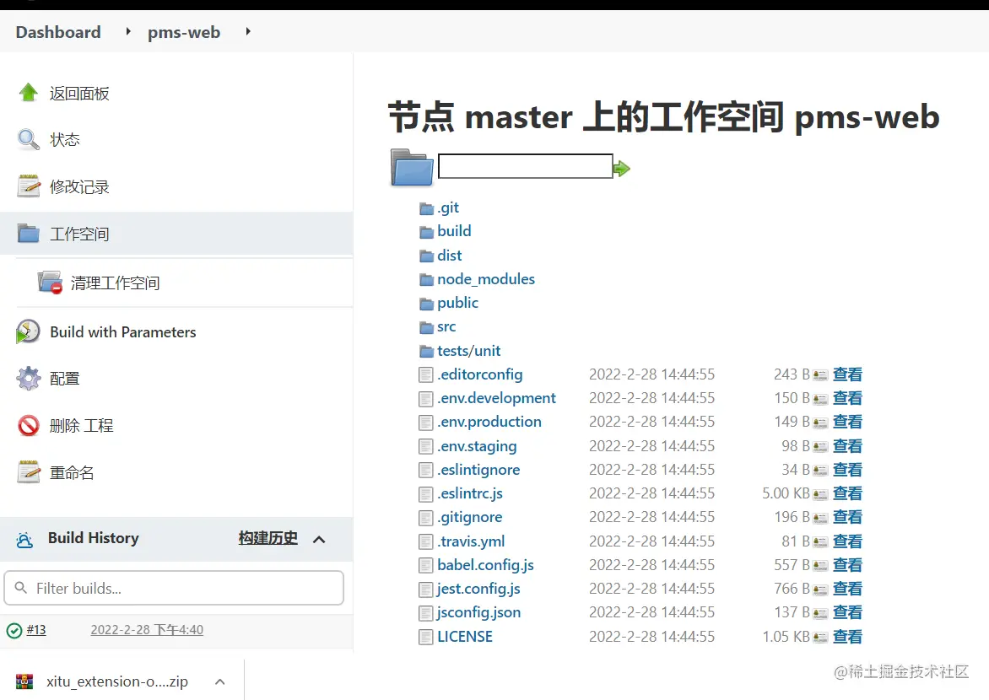Click the green up-arrow Back to Dashboard icon

tap(29, 93)
